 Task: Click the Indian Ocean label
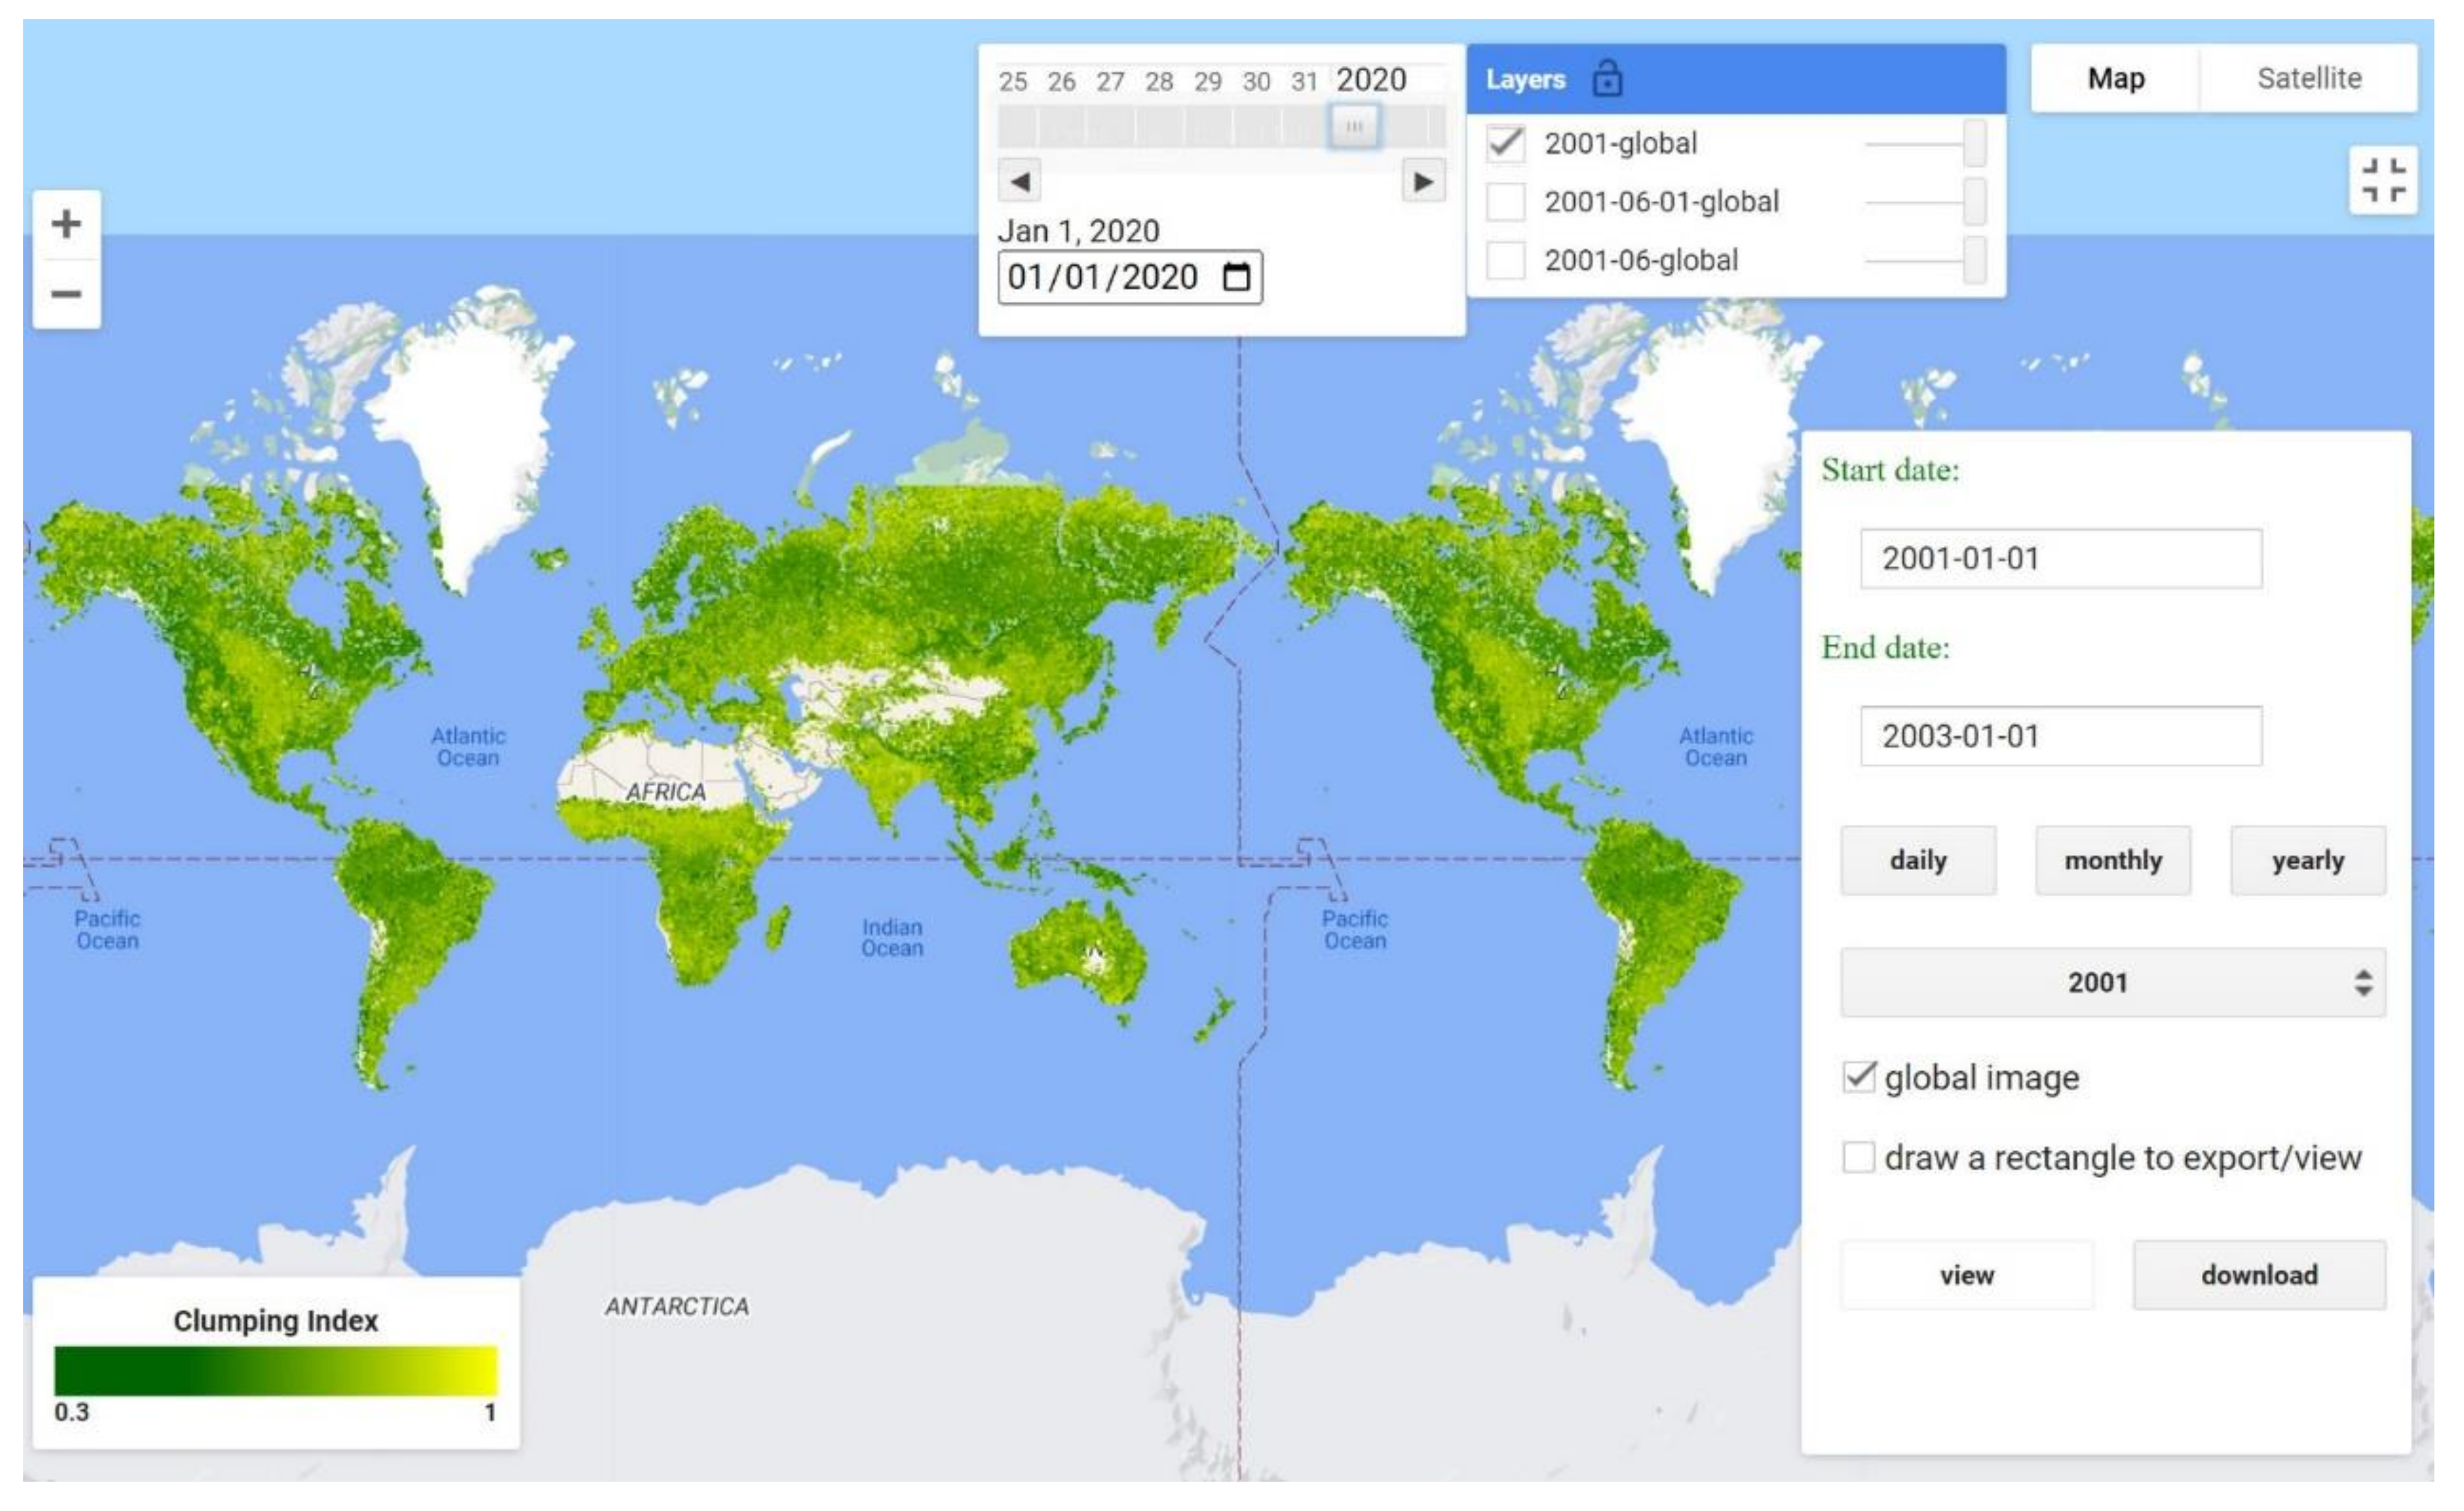click(x=892, y=937)
